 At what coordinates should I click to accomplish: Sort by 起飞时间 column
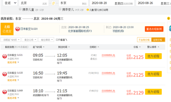coord(38,47)
